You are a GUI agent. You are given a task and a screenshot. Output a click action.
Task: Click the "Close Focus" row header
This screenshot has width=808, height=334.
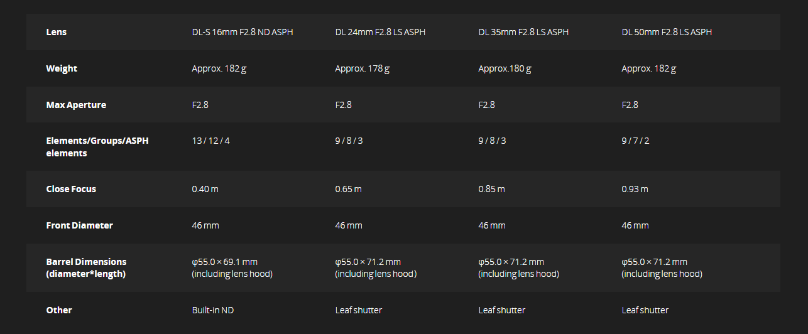(71, 189)
